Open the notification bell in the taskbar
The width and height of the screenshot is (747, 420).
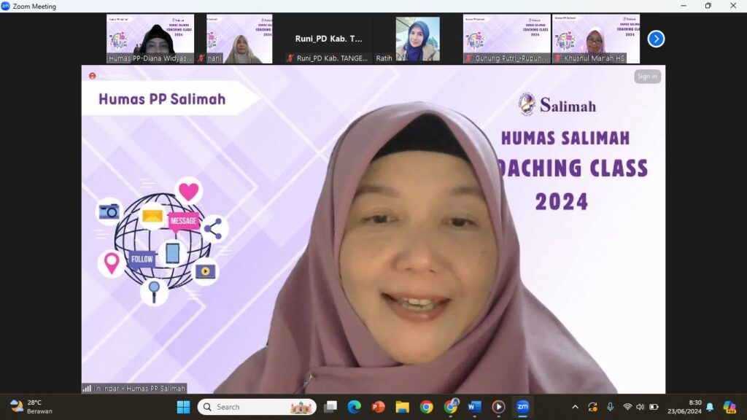pos(710,407)
